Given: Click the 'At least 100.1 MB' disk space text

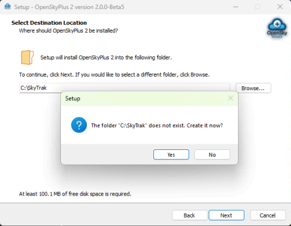Looking at the screenshot, I should point(75,194).
